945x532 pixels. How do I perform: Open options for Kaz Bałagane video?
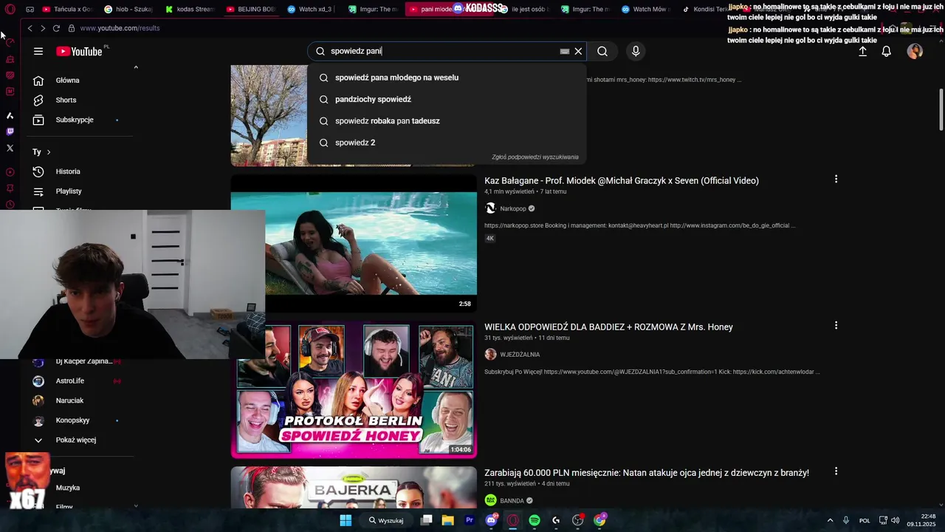point(836,179)
